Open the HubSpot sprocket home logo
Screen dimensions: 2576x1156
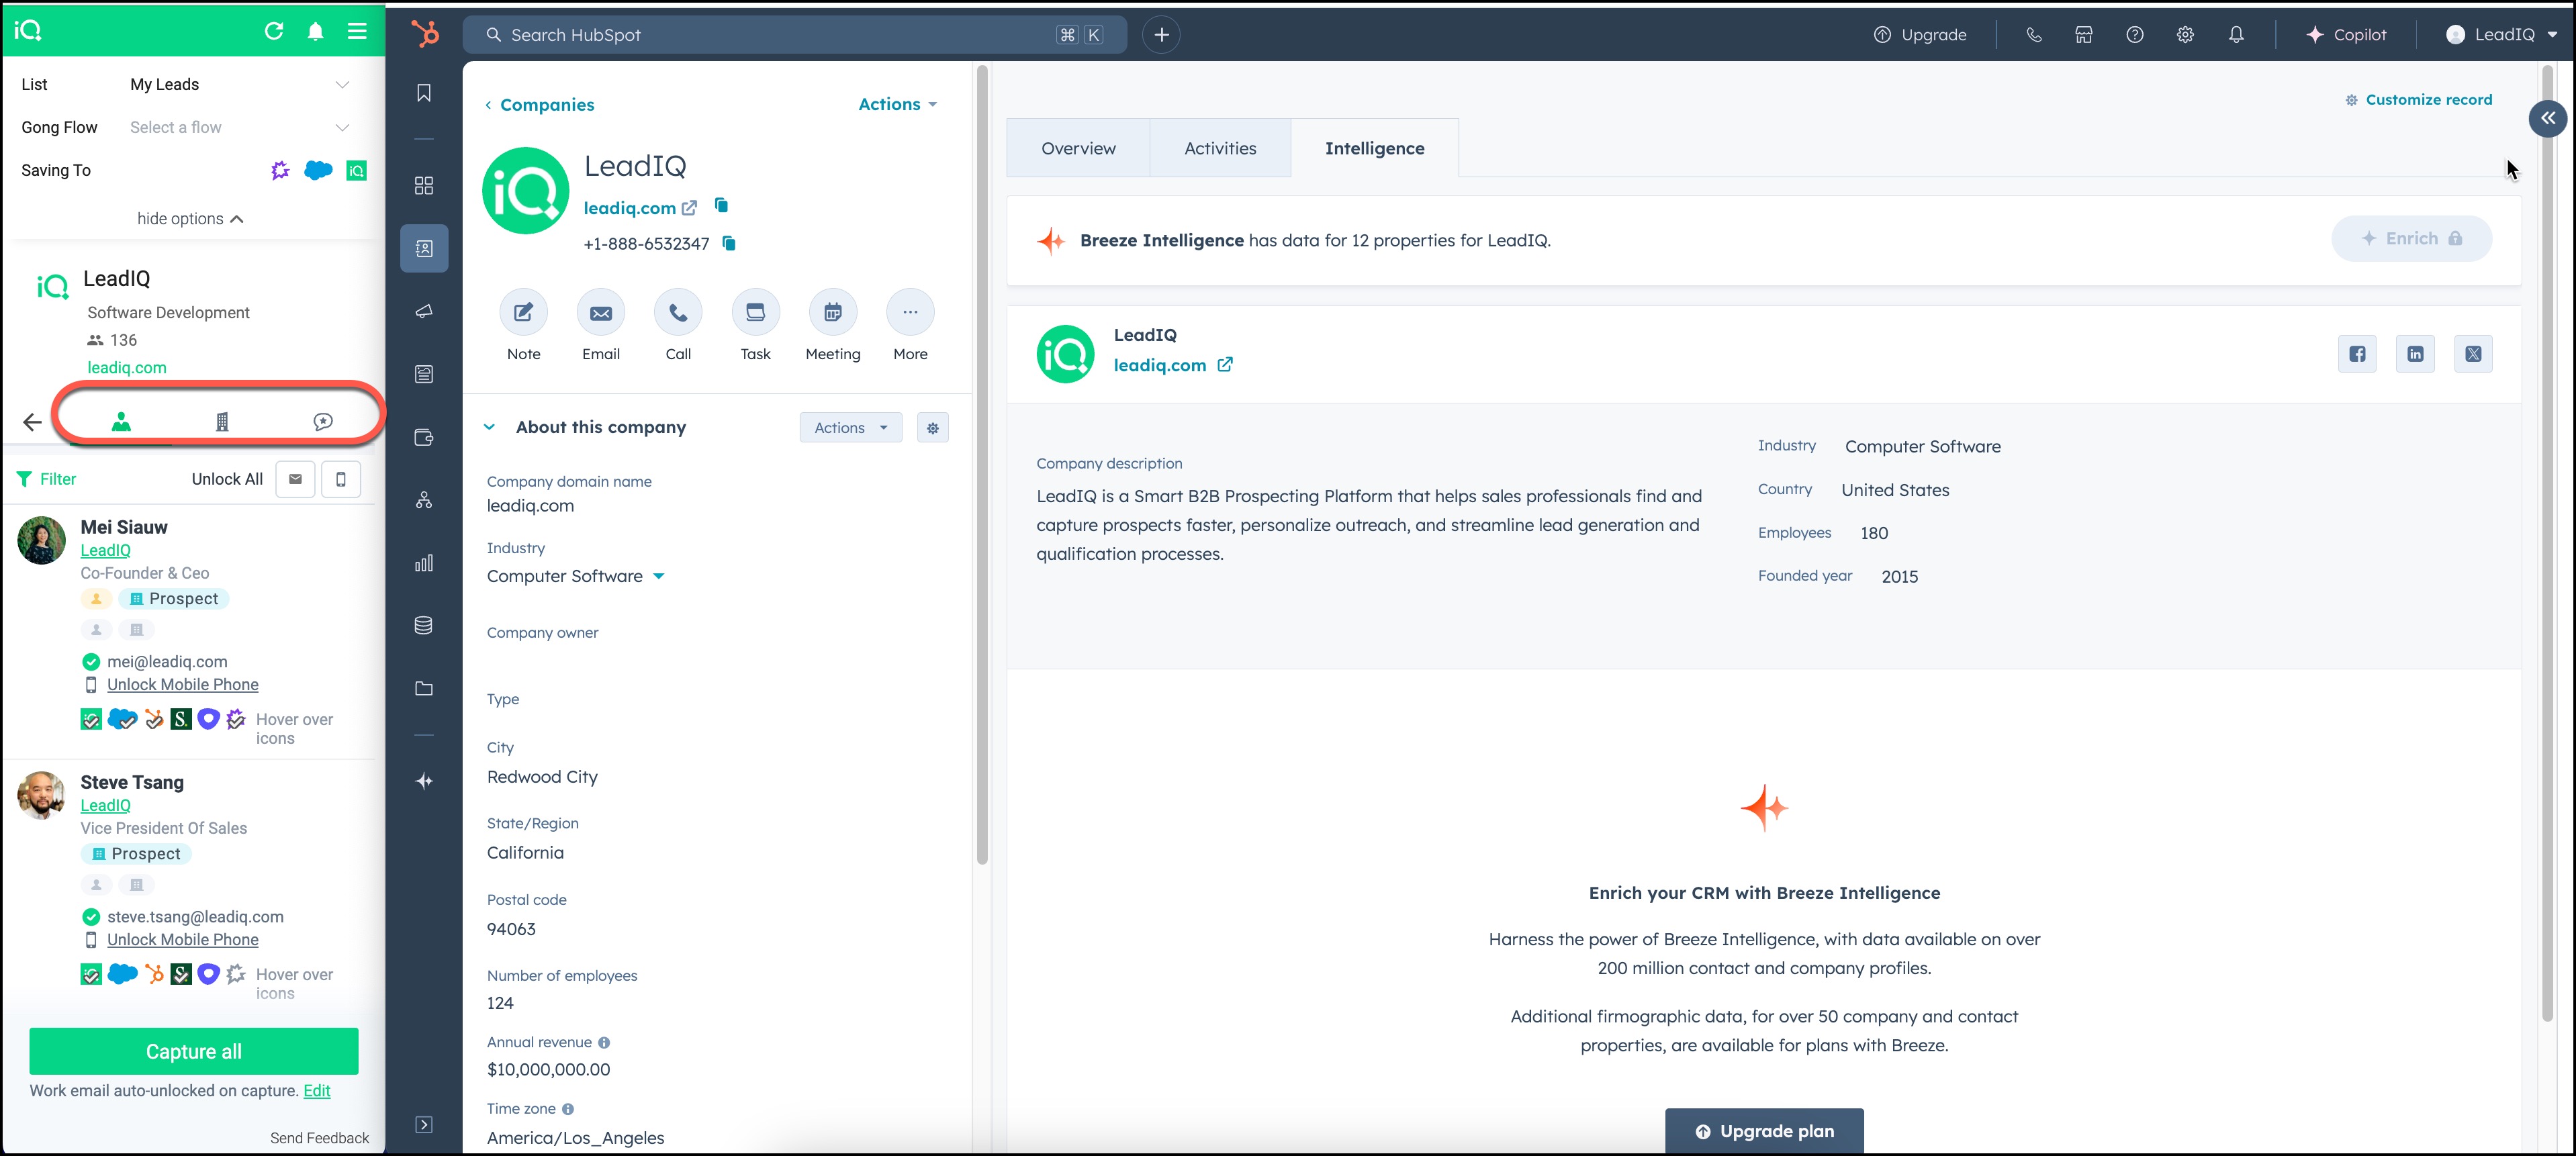click(x=425, y=35)
